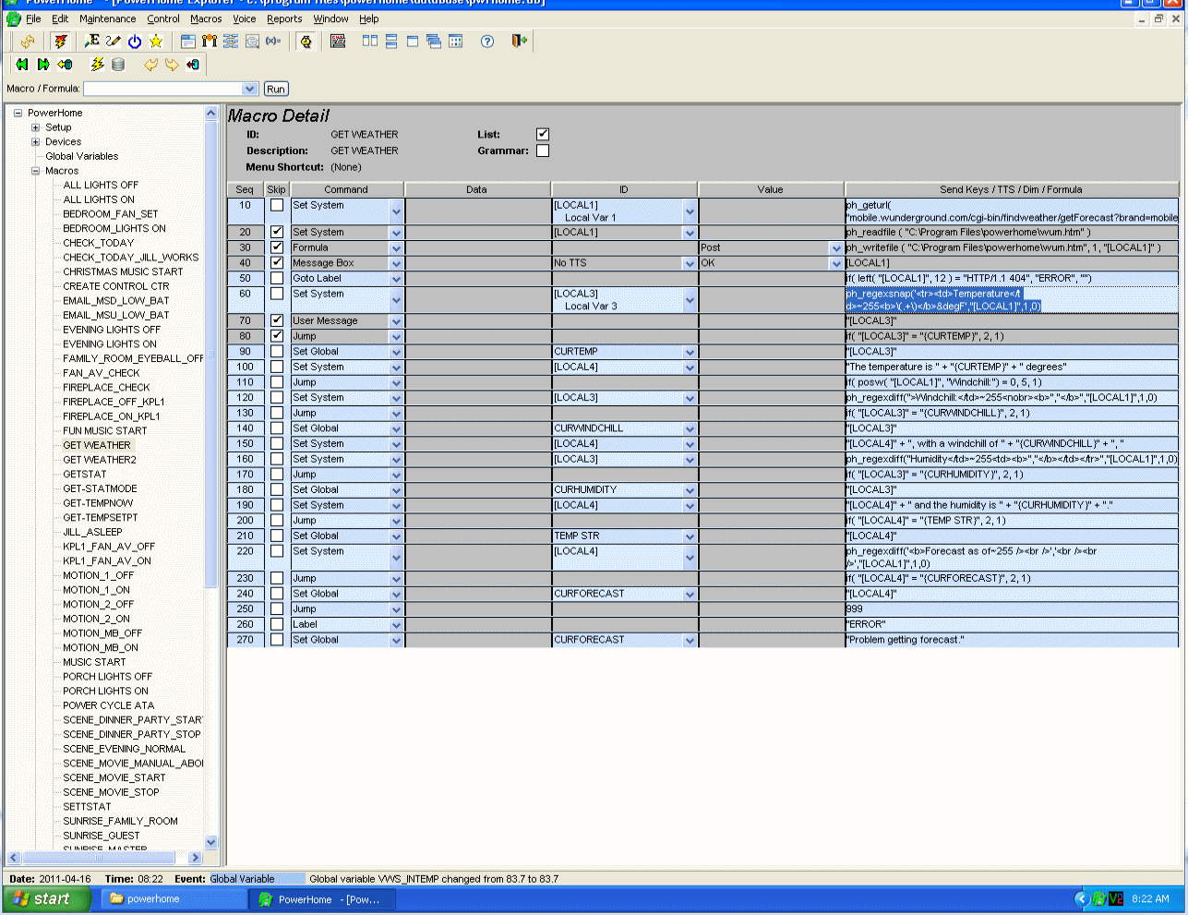The width and height of the screenshot is (1188, 915).
Task: Open the Voice menu
Action: (245, 18)
